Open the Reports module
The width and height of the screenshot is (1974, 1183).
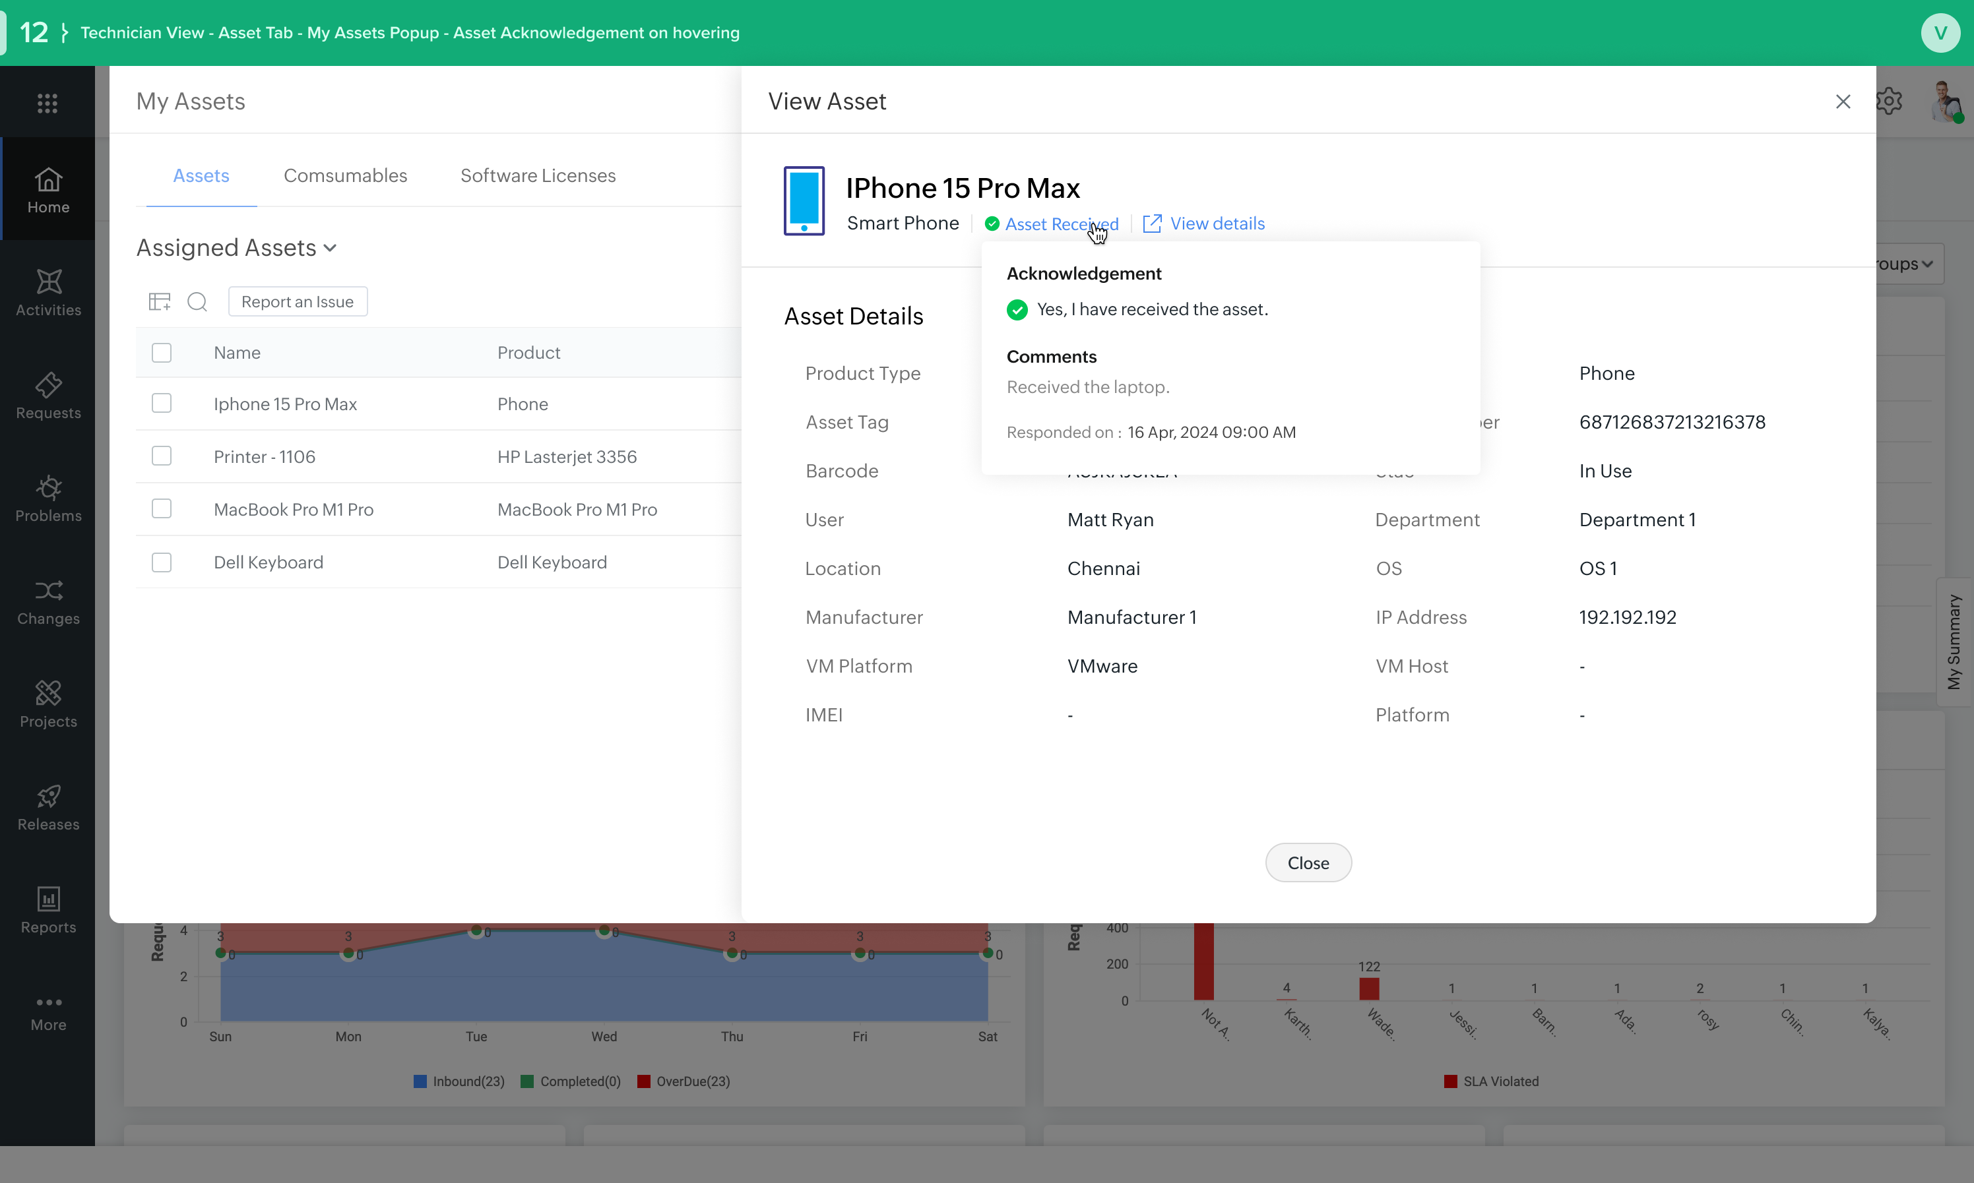[48, 911]
